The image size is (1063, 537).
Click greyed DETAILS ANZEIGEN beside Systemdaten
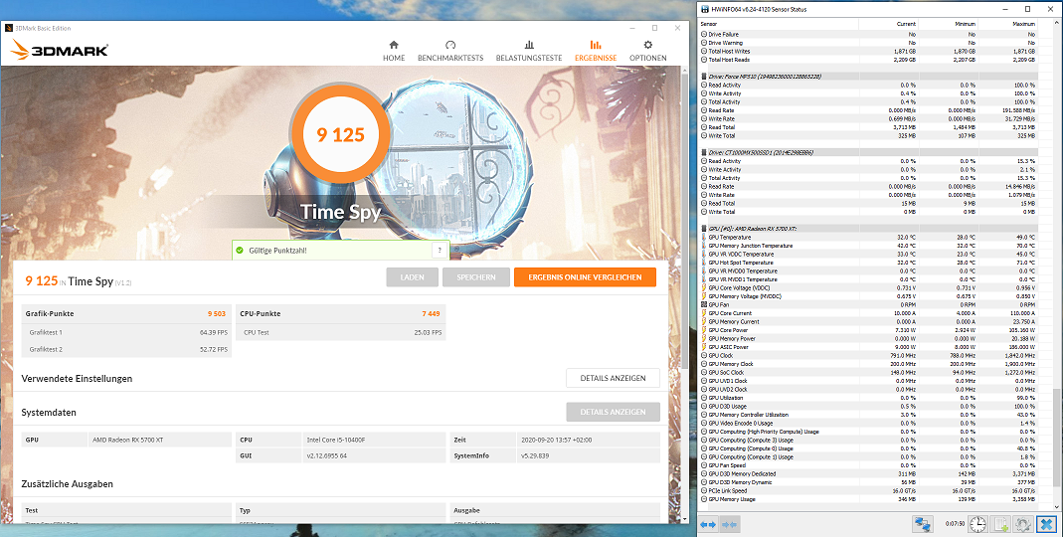613,412
